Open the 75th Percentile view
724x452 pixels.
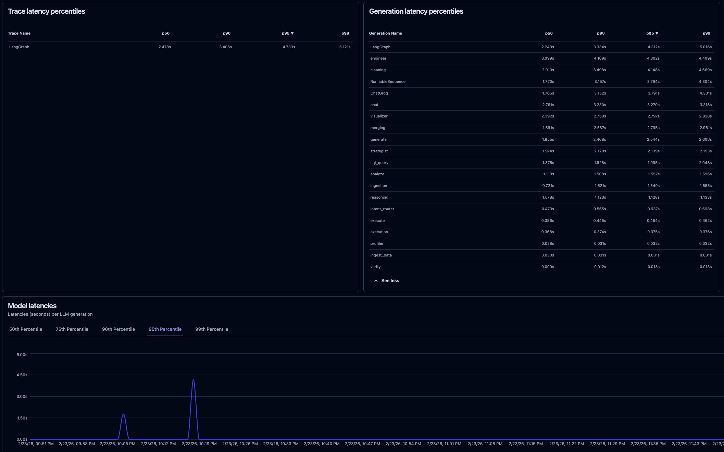click(x=72, y=329)
